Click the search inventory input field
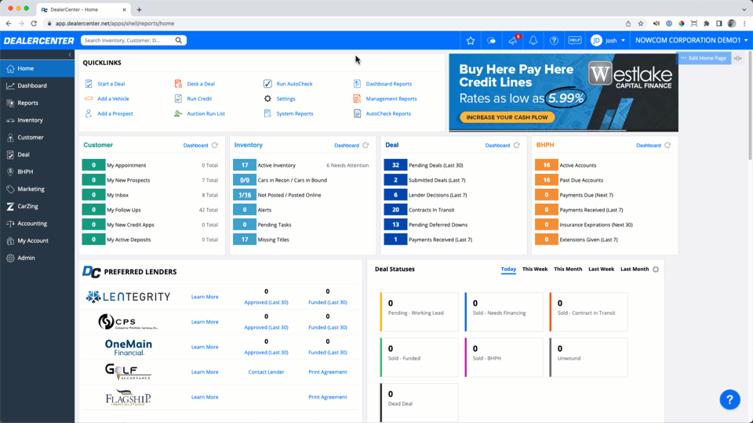753x423 pixels. pos(128,41)
